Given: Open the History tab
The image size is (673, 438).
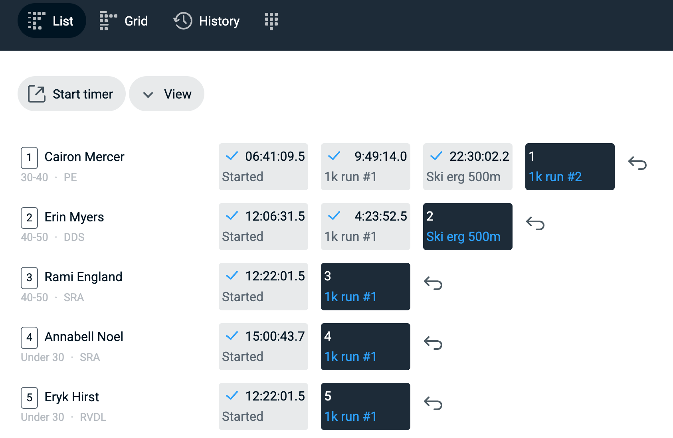Looking at the screenshot, I should point(207,21).
